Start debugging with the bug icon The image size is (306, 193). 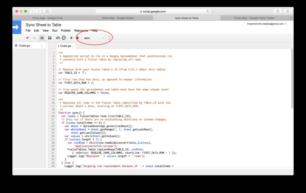click(78, 38)
